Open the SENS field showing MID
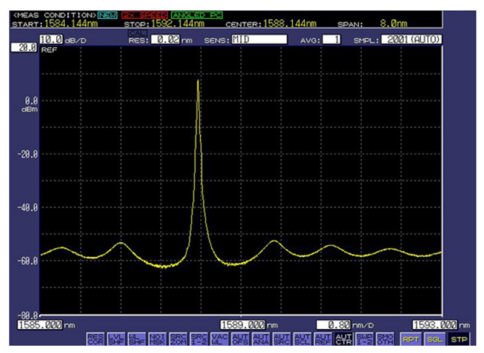 click(x=258, y=39)
